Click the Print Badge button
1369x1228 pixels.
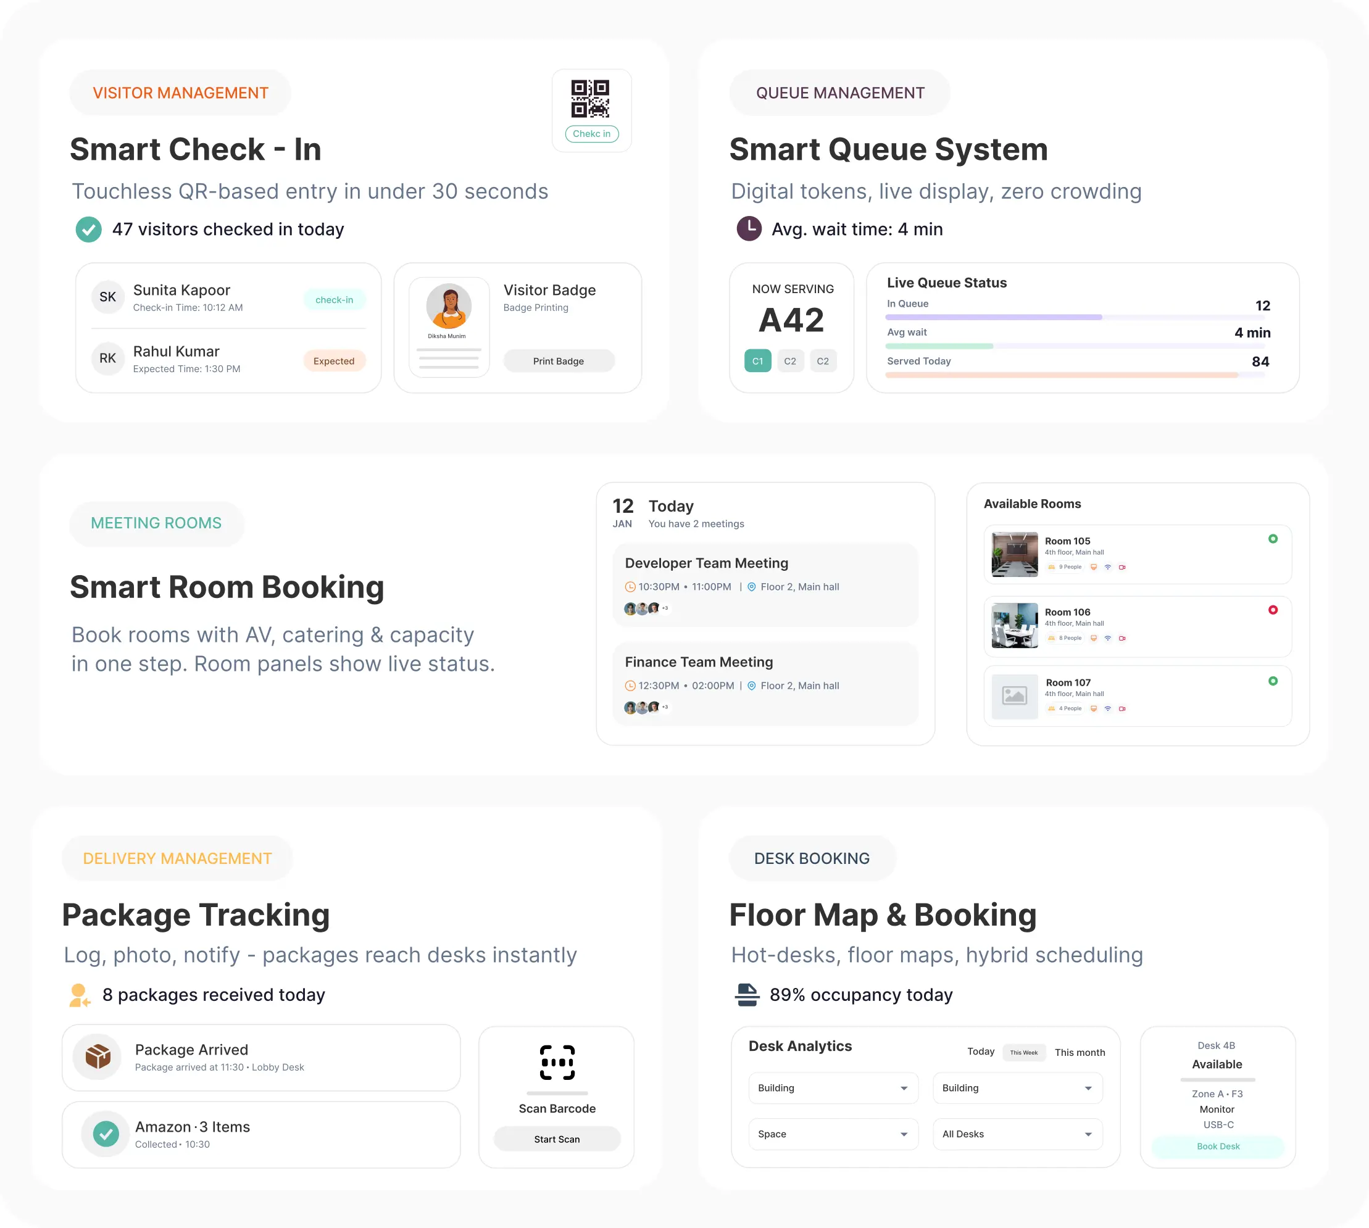pyautogui.click(x=558, y=361)
